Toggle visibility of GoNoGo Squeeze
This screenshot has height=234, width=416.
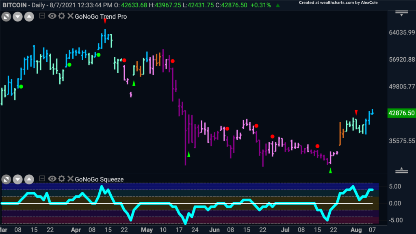pos(52,179)
